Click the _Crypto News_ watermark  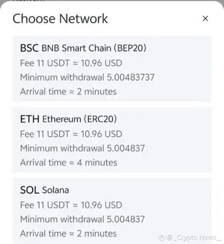pyautogui.click(x=190, y=237)
